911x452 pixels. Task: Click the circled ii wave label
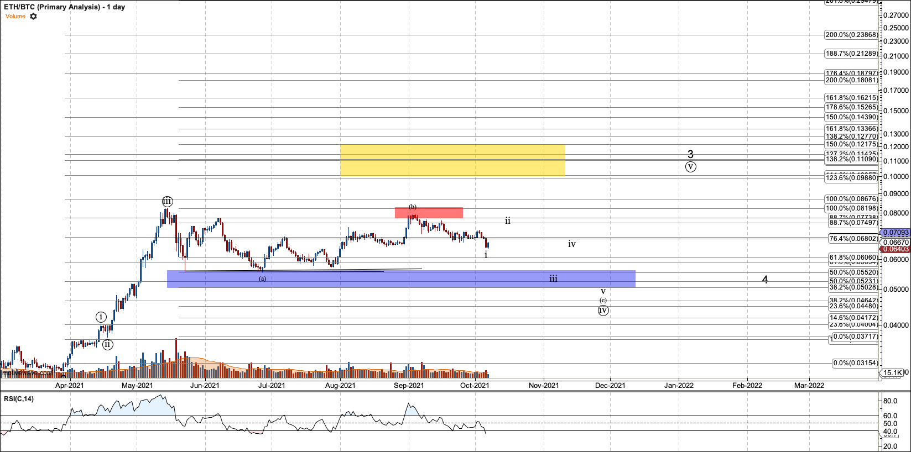108,344
